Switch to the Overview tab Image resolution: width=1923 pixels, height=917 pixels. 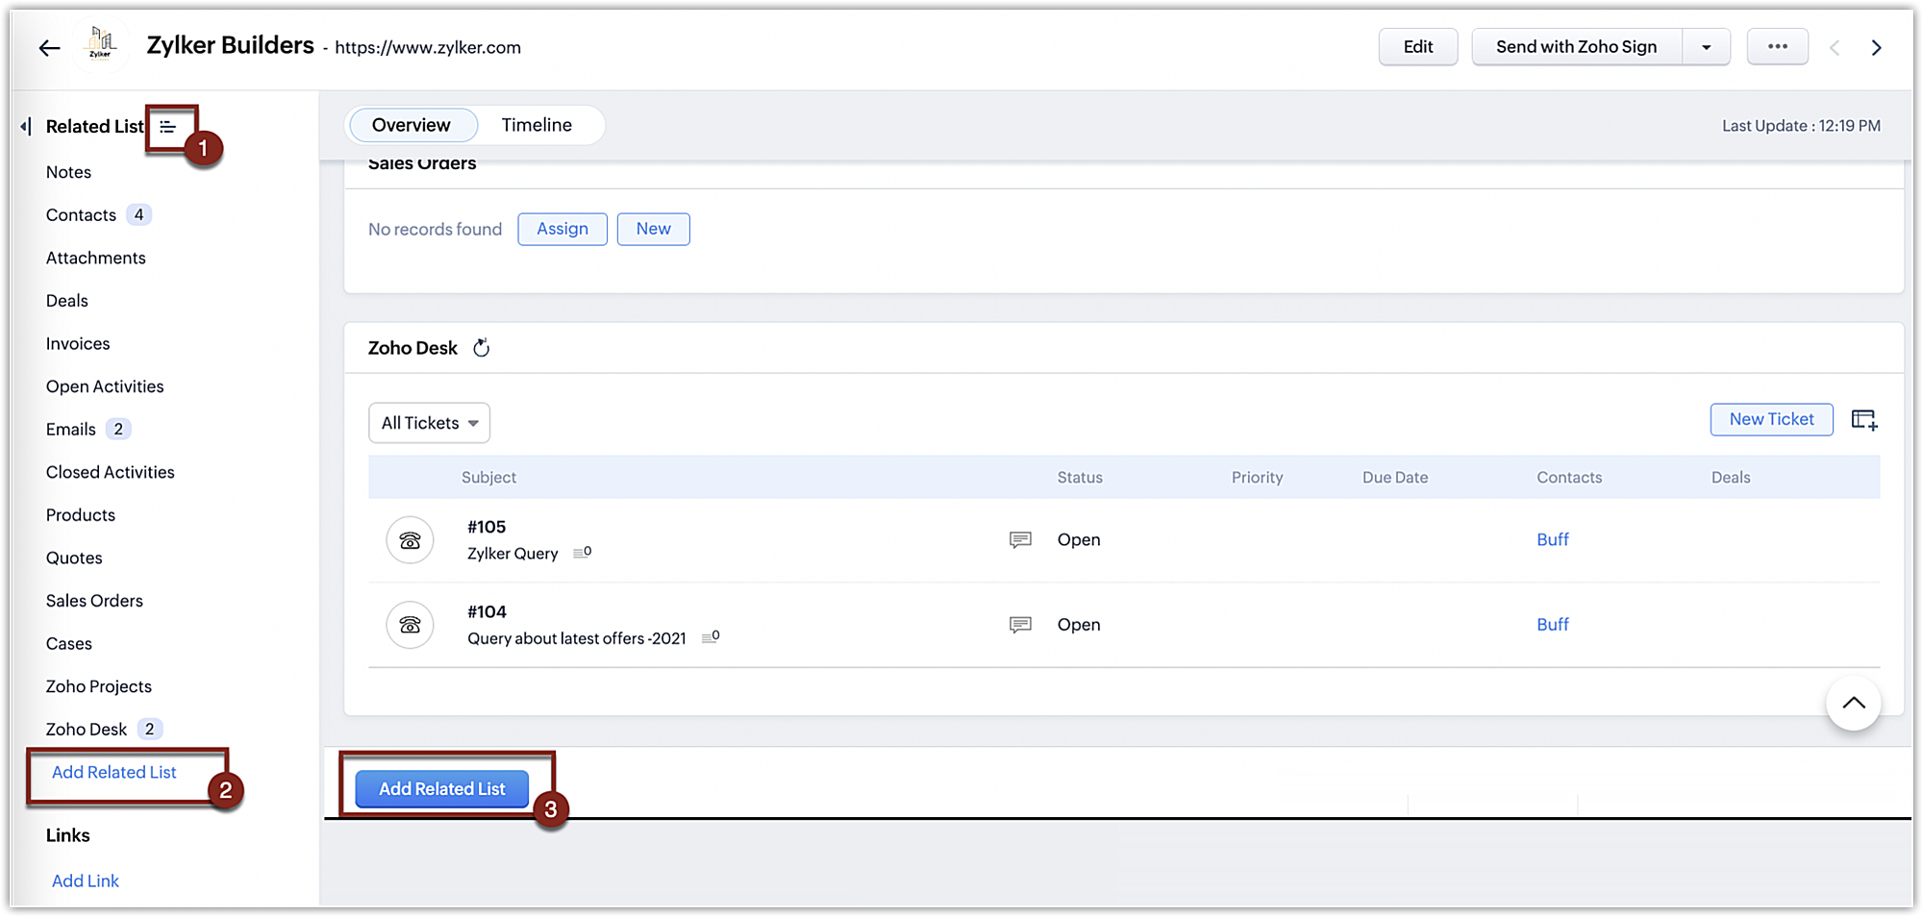pyautogui.click(x=412, y=125)
